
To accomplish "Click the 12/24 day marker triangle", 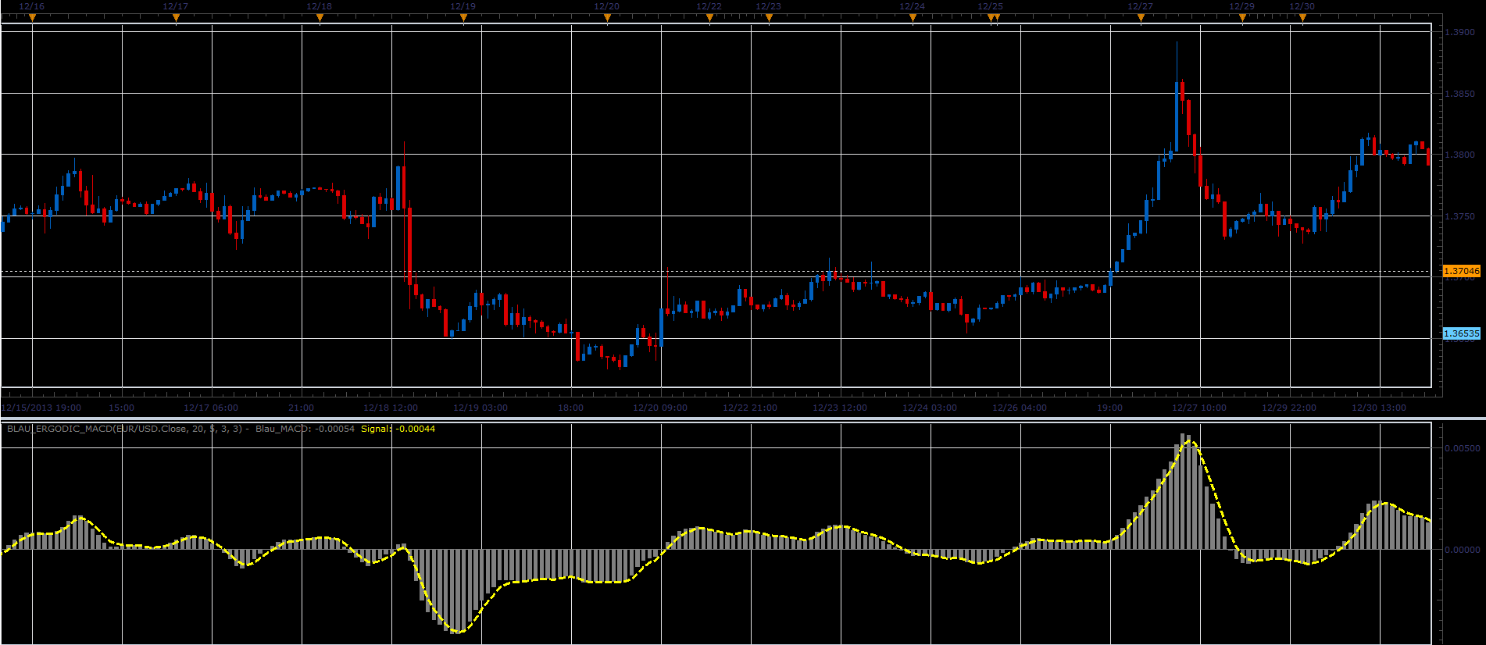I will (x=913, y=17).
